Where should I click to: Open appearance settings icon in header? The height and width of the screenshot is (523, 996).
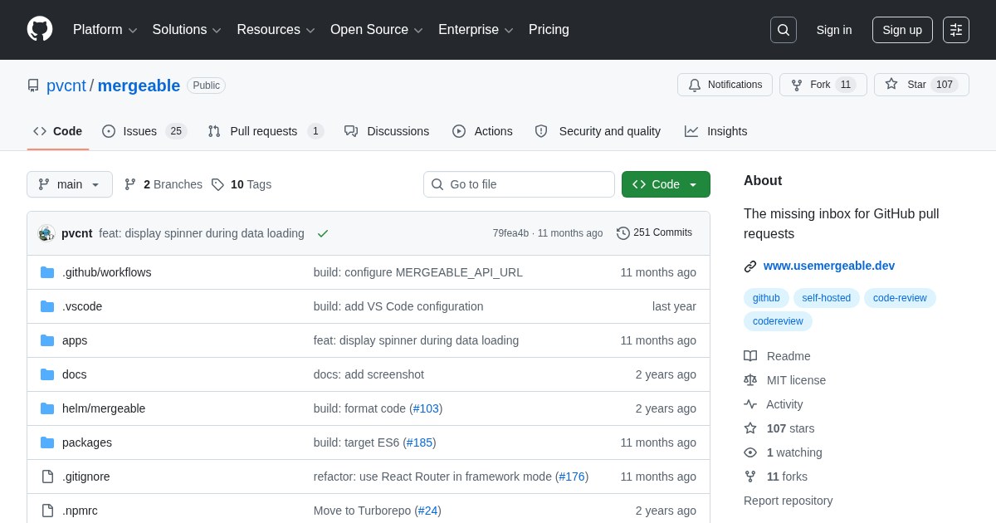pyautogui.click(x=956, y=30)
